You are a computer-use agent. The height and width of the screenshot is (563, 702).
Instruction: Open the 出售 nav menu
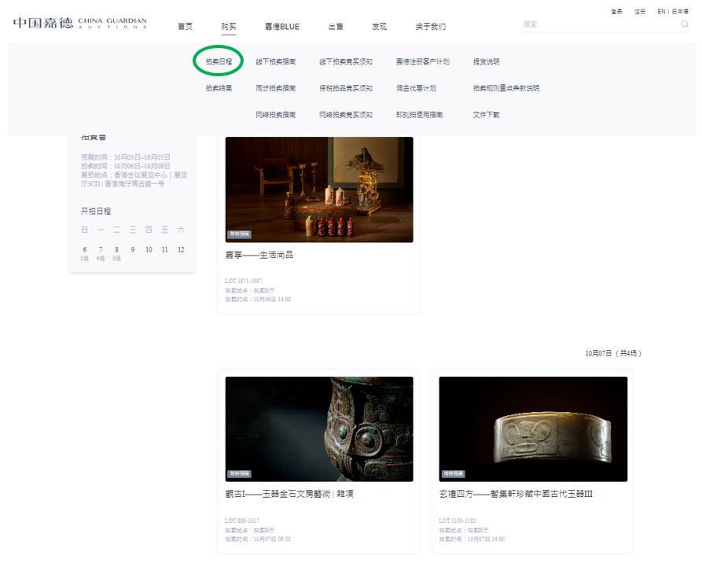pos(336,27)
